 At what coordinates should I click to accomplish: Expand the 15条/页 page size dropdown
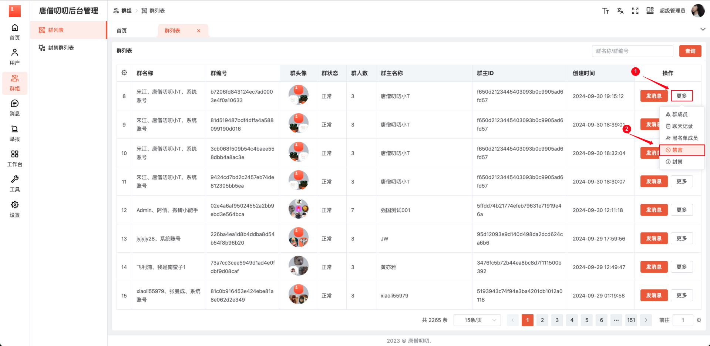tap(477, 320)
